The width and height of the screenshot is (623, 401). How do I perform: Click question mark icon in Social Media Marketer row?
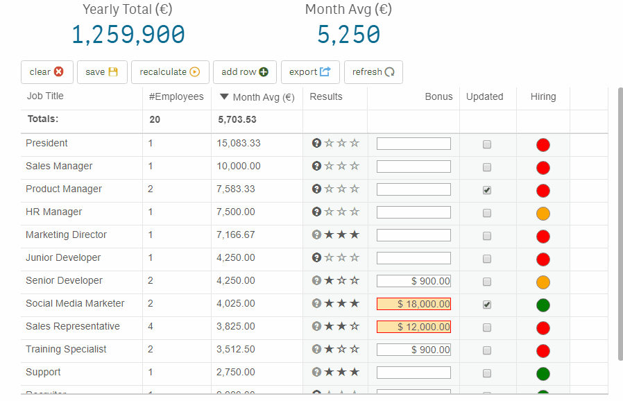[x=316, y=304]
